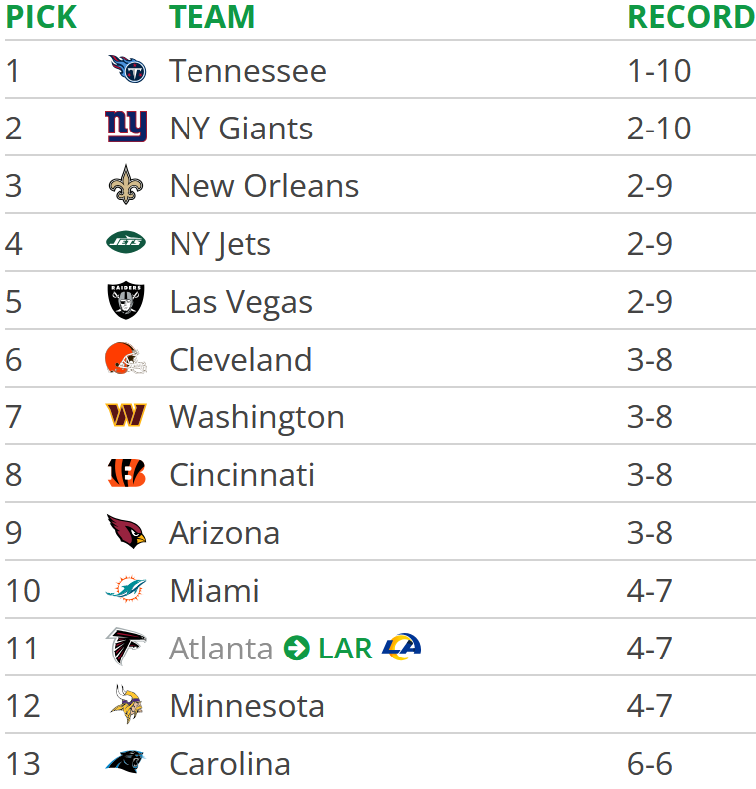Click the Atlanta Falcons logo

(126, 647)
